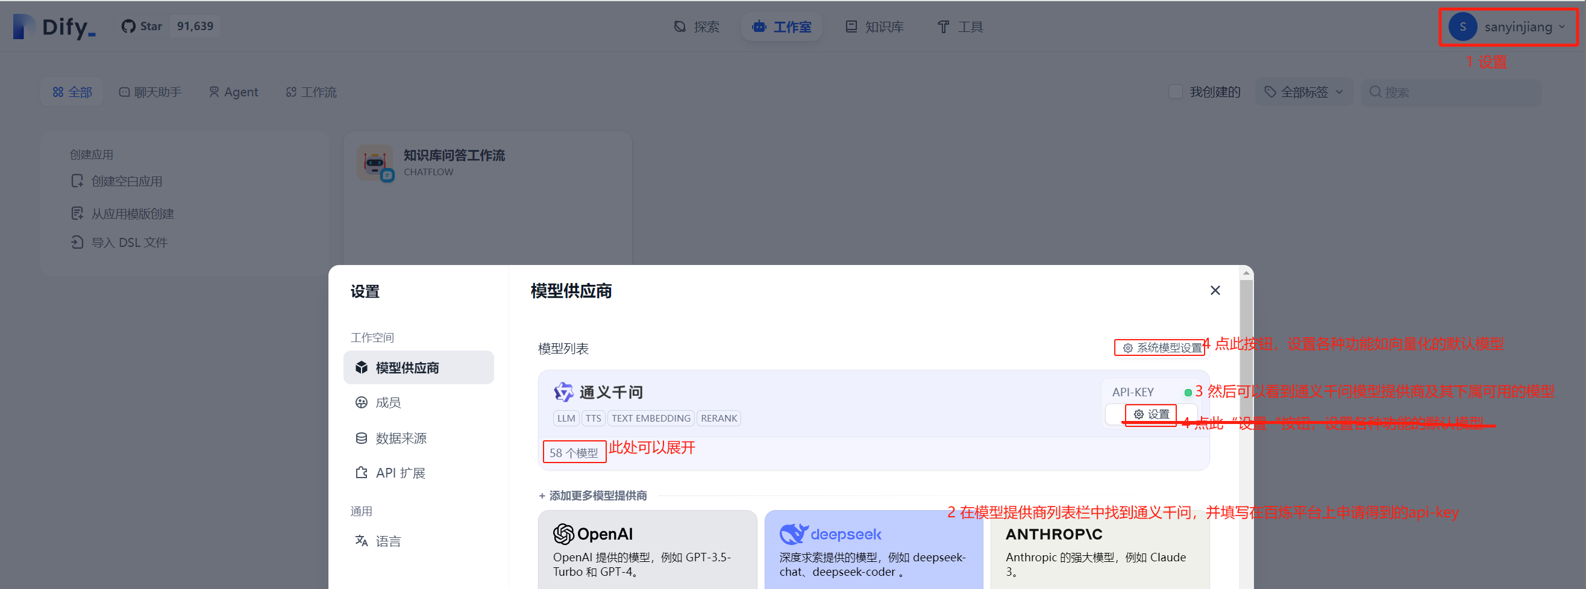This screenshot has width=1586, height=589.
Task: Select the deepseek provider card
Action: point(873,550)
